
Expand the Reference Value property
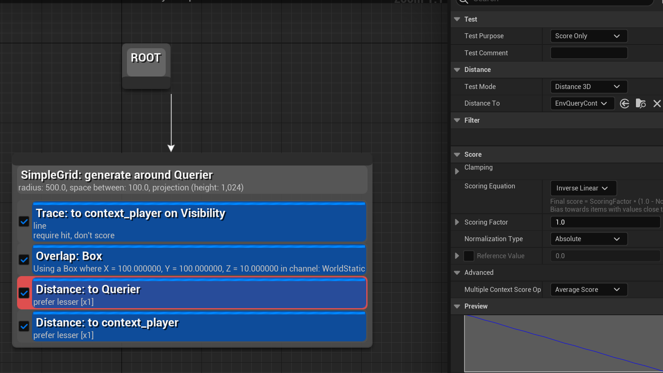[x=457, y=256]
